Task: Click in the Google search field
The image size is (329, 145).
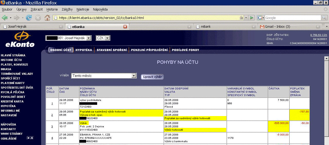Action: tap(293, 18)
